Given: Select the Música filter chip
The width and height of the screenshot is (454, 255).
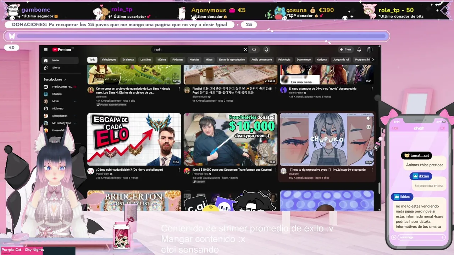Looking at the screenshot, I should pyautogui.click(x=162, y=60).
